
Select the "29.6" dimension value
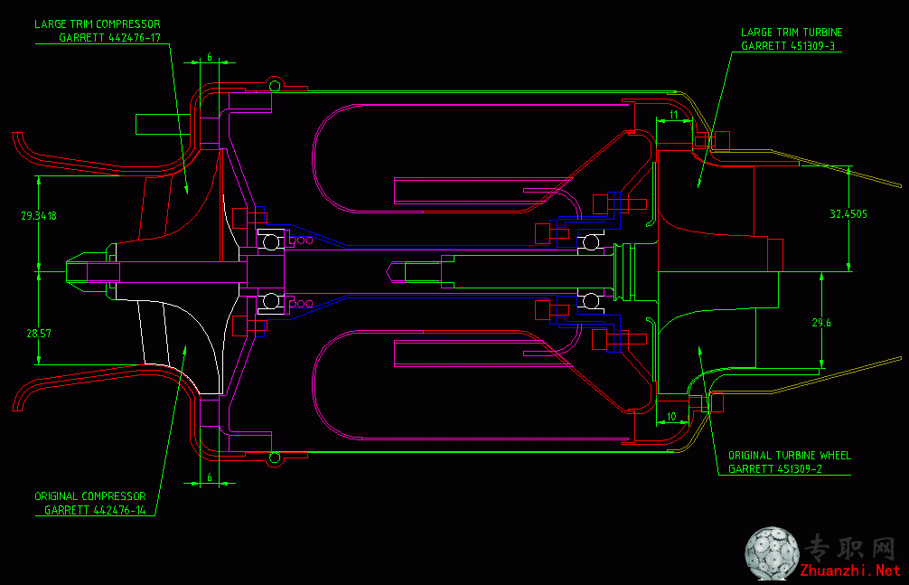(x=821, y=323)
